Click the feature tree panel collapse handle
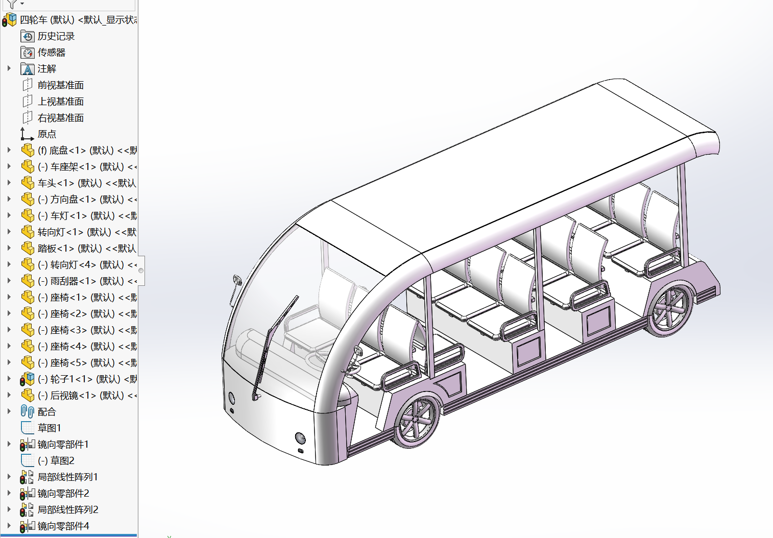The height and width of the screenshot is (538, 773). [141, 271]
